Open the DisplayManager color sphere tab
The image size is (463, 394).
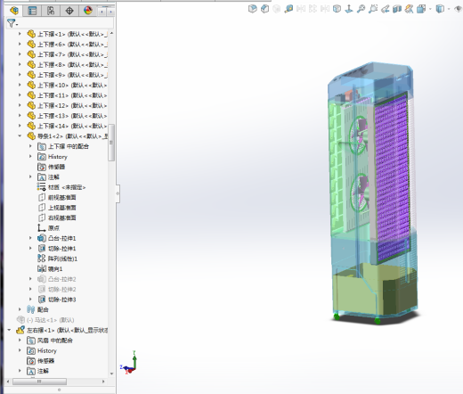(x=88, y=11)
